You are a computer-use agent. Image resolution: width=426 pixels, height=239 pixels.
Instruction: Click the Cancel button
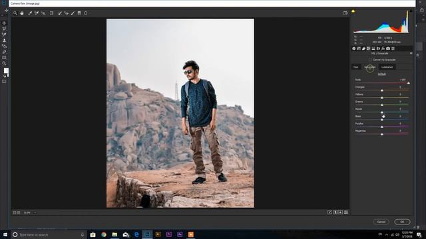point(381,222)
